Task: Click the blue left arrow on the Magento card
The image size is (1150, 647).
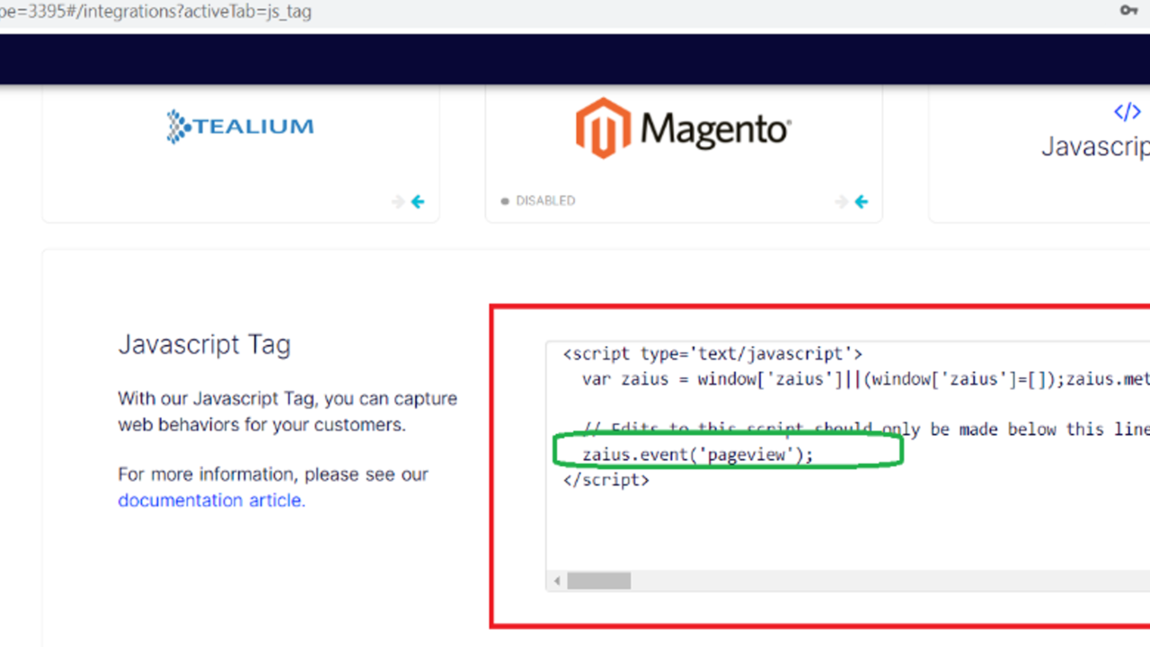Action: (862, 202)
